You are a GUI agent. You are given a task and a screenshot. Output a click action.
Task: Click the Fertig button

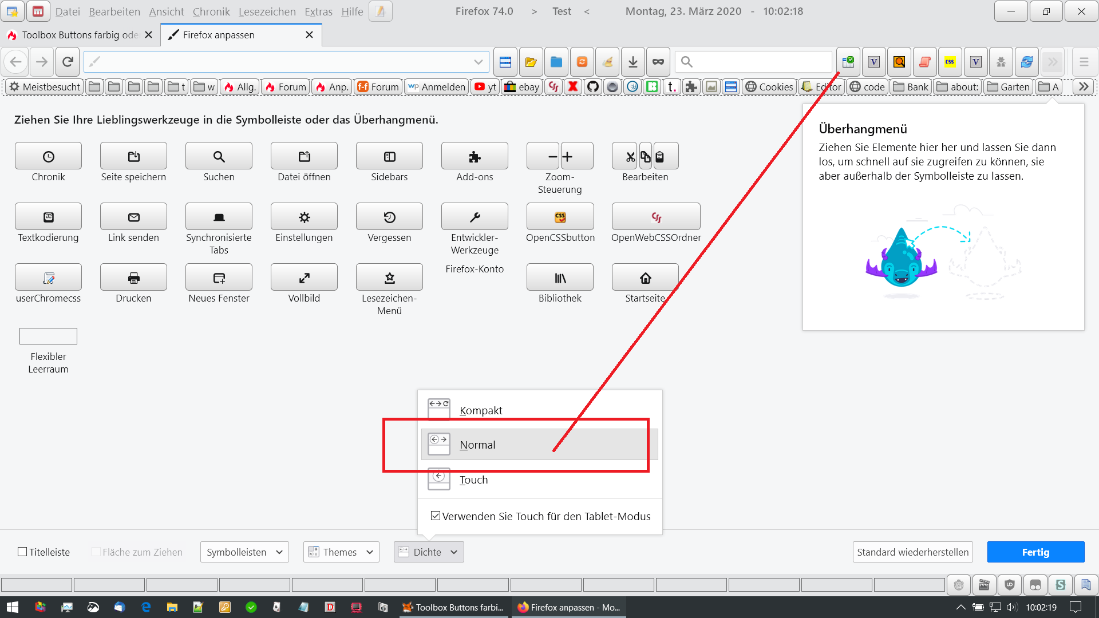click(x=1035, y=552)
